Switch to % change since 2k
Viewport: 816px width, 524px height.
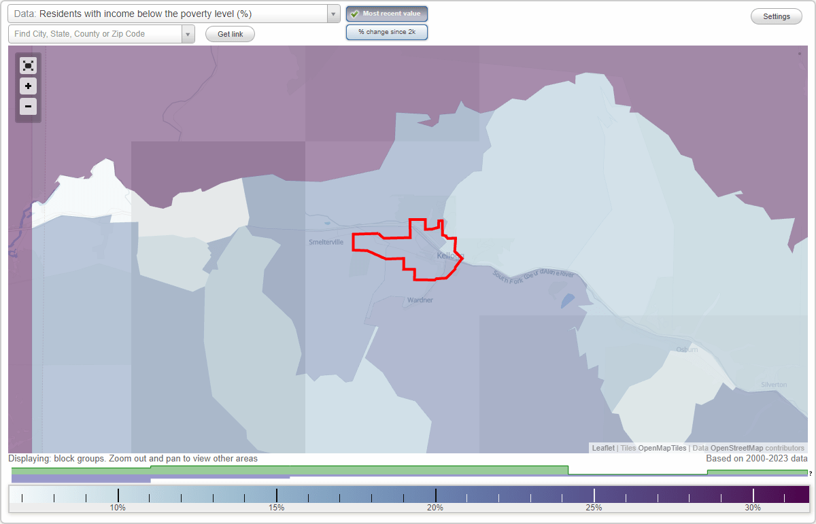point(387,32)
